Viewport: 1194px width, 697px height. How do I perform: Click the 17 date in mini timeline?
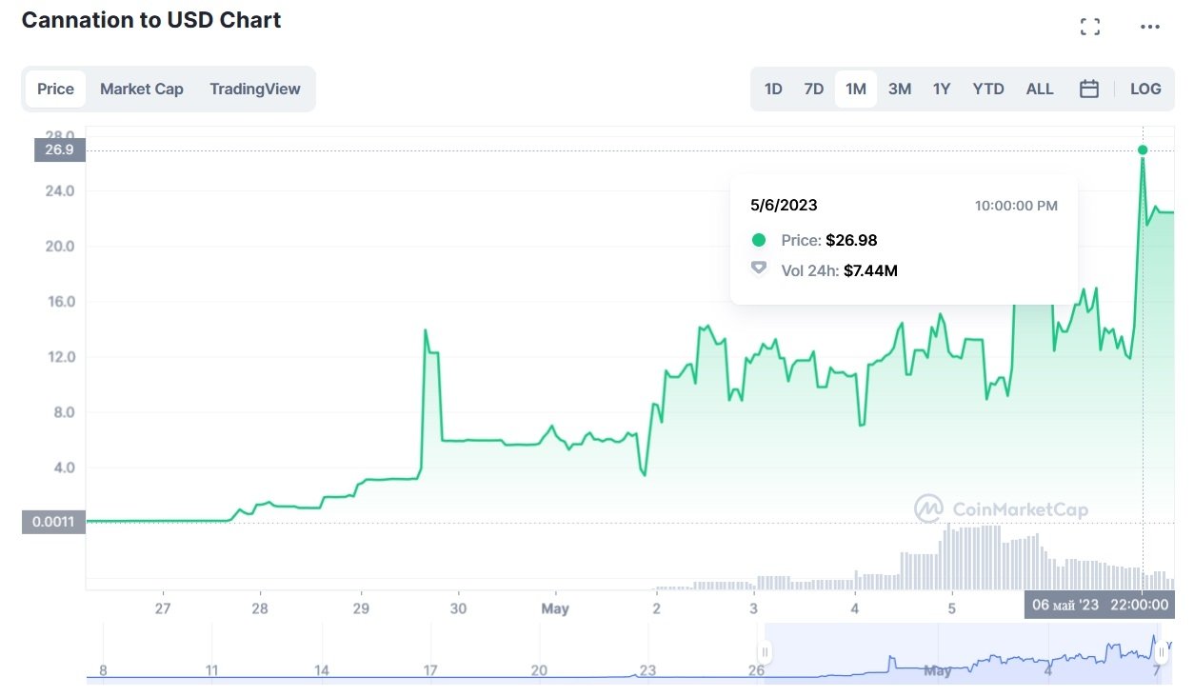(430, 670)
